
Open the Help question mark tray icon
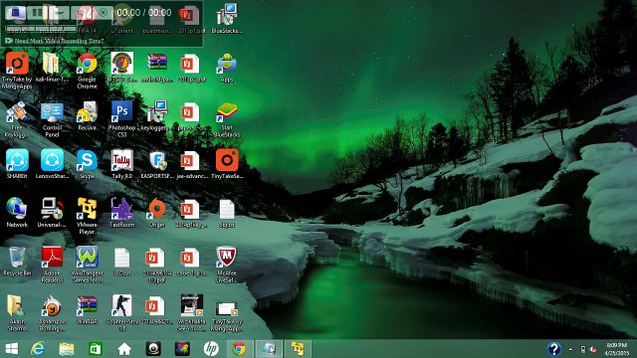point(554,349)
